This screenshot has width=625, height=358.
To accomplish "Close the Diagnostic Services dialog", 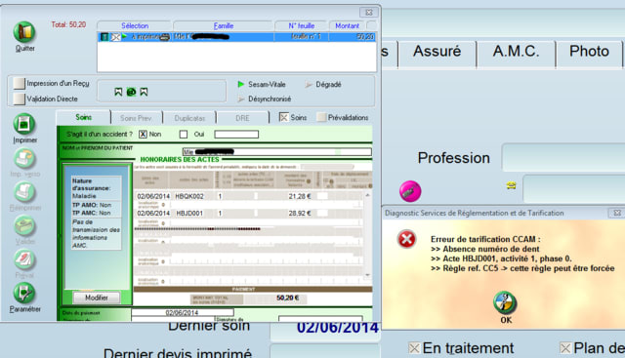I will (616, 213).
